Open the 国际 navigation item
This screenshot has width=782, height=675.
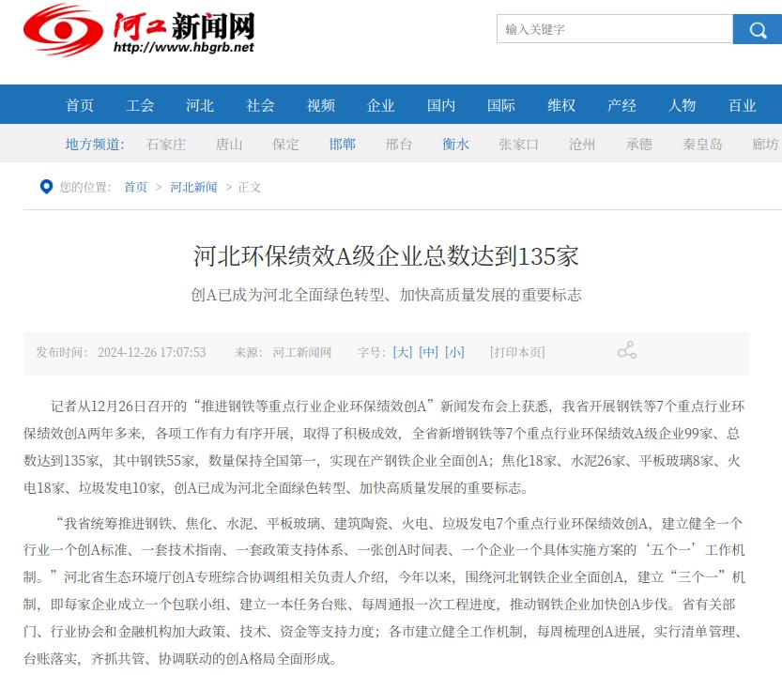pos(501,105)
